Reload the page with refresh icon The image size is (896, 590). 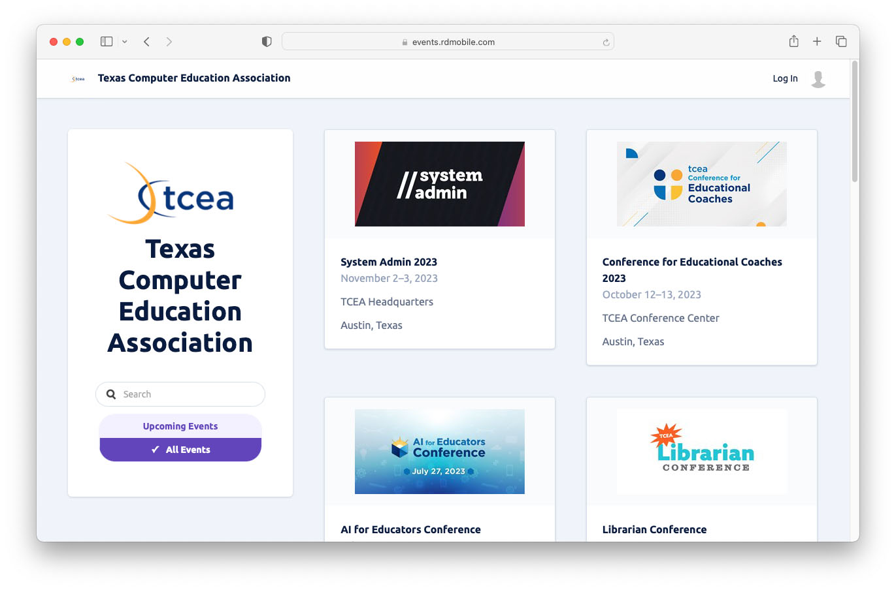point(606,42)
